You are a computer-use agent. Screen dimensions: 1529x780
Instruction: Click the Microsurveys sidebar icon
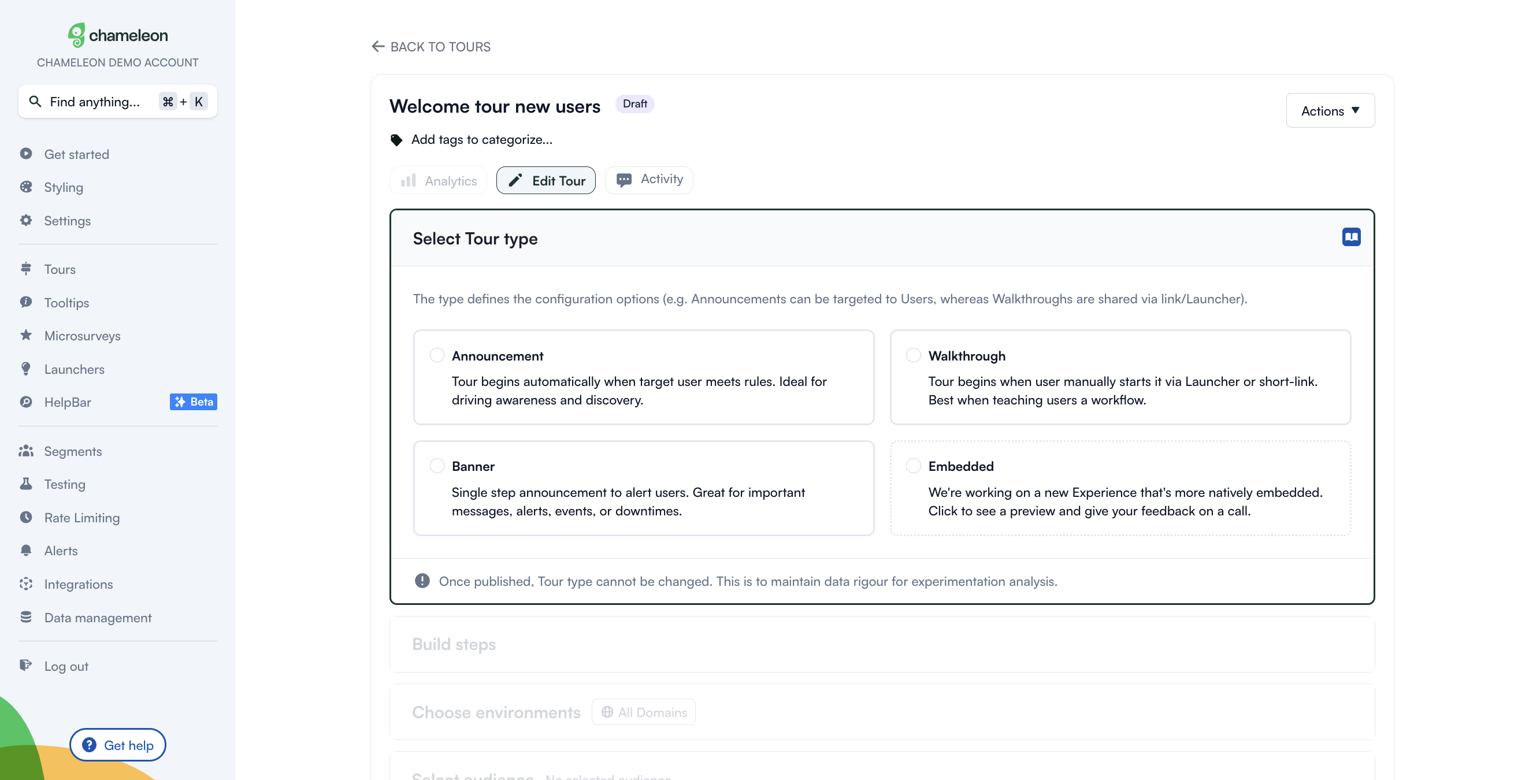tap(26, 335)
